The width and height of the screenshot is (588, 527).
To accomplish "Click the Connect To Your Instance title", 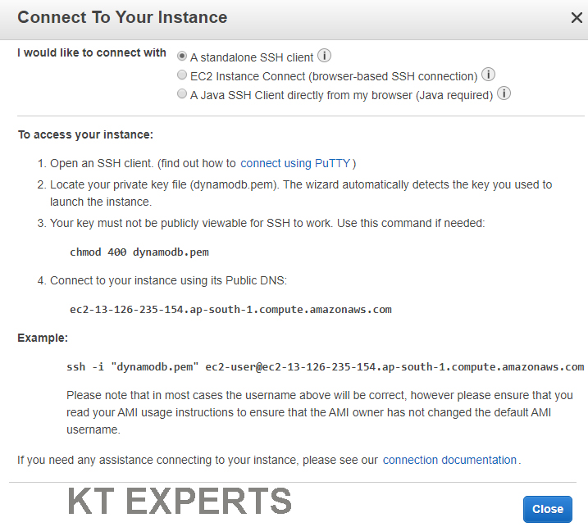I will [x=122, y=17].
